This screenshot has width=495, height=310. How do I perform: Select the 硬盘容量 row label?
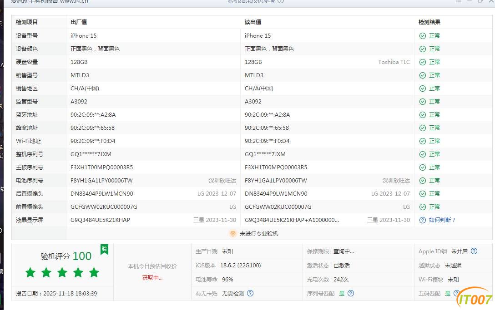[x=27, y=62]
